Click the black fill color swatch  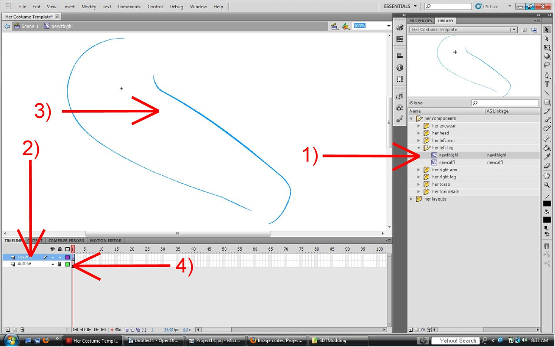[547, 220]
